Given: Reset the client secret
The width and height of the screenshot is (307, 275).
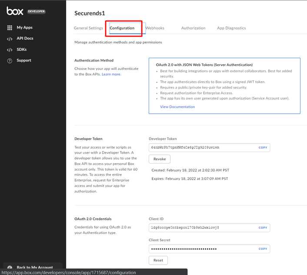Looking at the screenshot, I should pyautogui.click(x=158, y=260).
